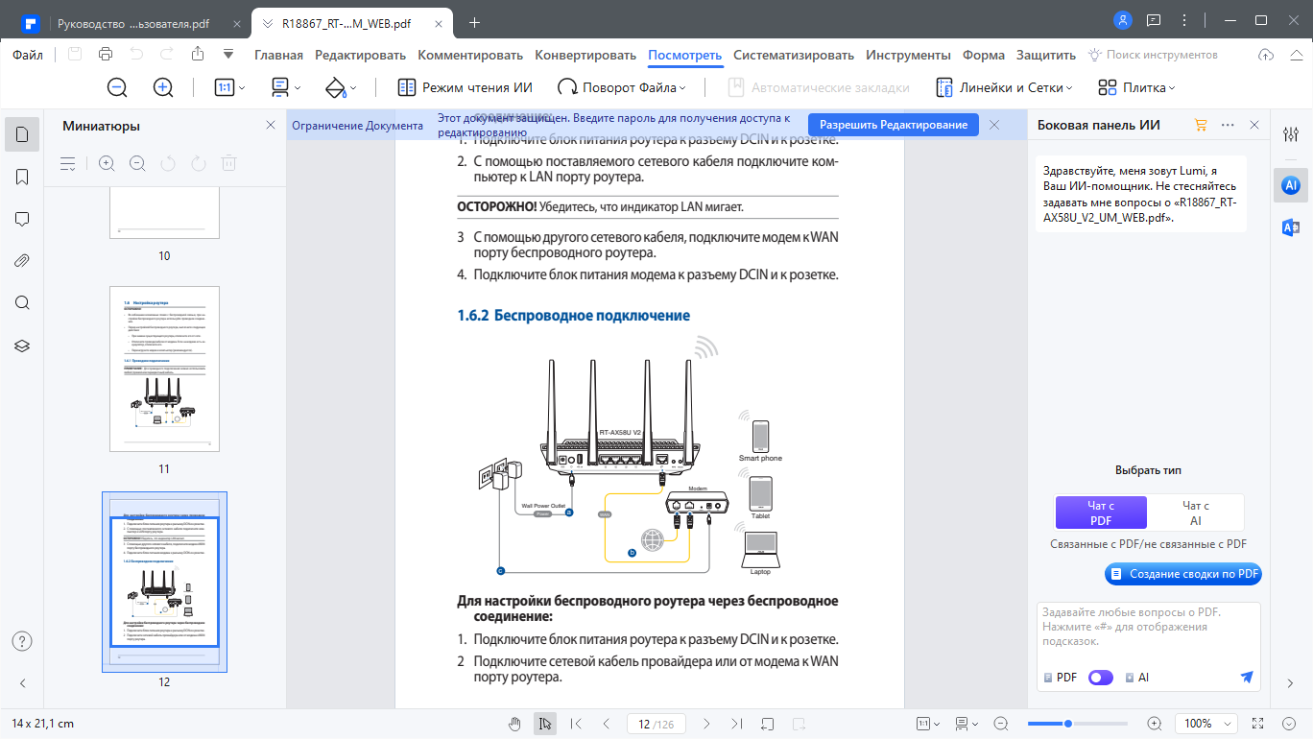Image resolution: width=1313 pixels, height=739 pixels.
Task: Send the AI chat message with paper plane
Action: click(1247, 677)
